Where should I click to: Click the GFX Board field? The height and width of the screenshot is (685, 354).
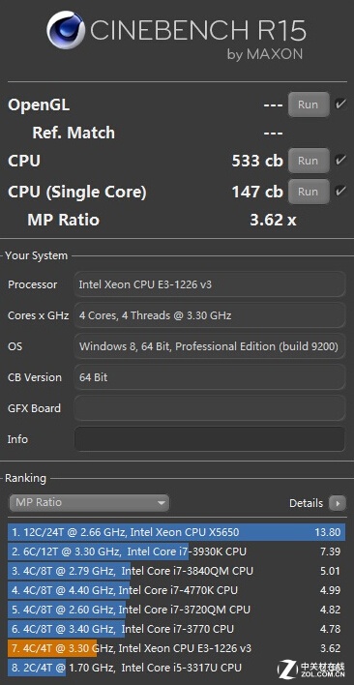pos(210,408)
